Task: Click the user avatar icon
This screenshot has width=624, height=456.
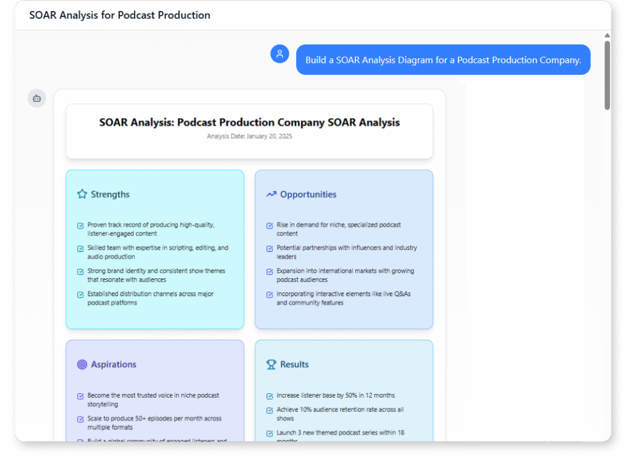Action: click(x=280, y=54)
